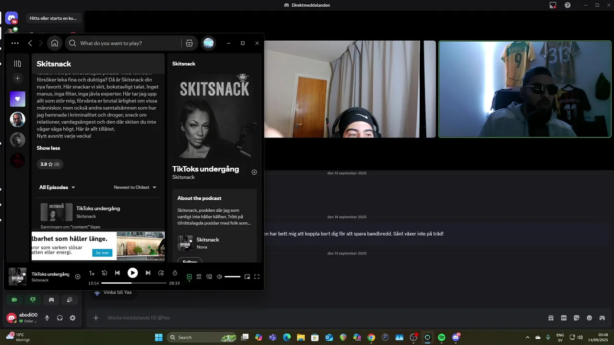Open Google Chrome from the taskbar

pos(371,337)
